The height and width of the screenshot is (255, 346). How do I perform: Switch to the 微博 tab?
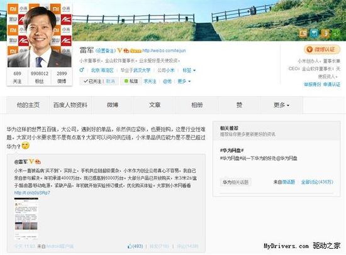[x=113, y=105]
